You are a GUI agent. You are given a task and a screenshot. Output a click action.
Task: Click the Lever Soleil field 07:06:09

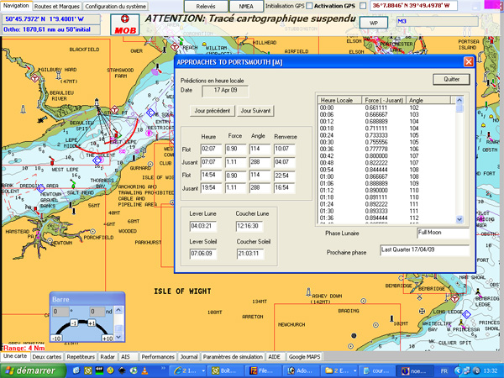coord(203,254)
